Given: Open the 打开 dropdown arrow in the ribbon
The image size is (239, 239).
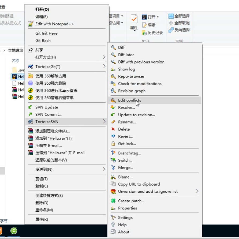Looking at the screenshot, I should [x=158, y=17].
